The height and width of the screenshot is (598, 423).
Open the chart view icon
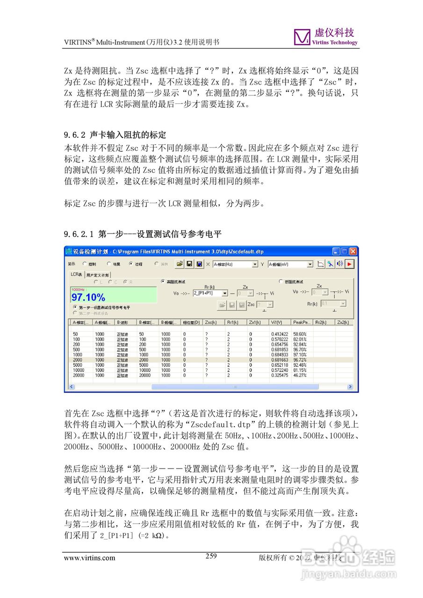click(321, 264)
